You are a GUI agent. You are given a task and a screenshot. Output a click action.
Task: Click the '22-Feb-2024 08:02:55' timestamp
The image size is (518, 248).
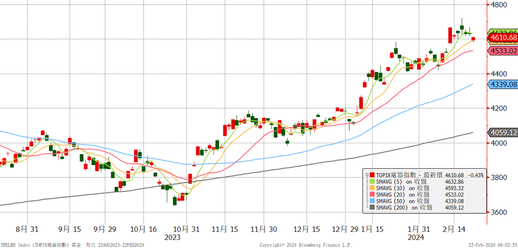[x=493, y=245]
